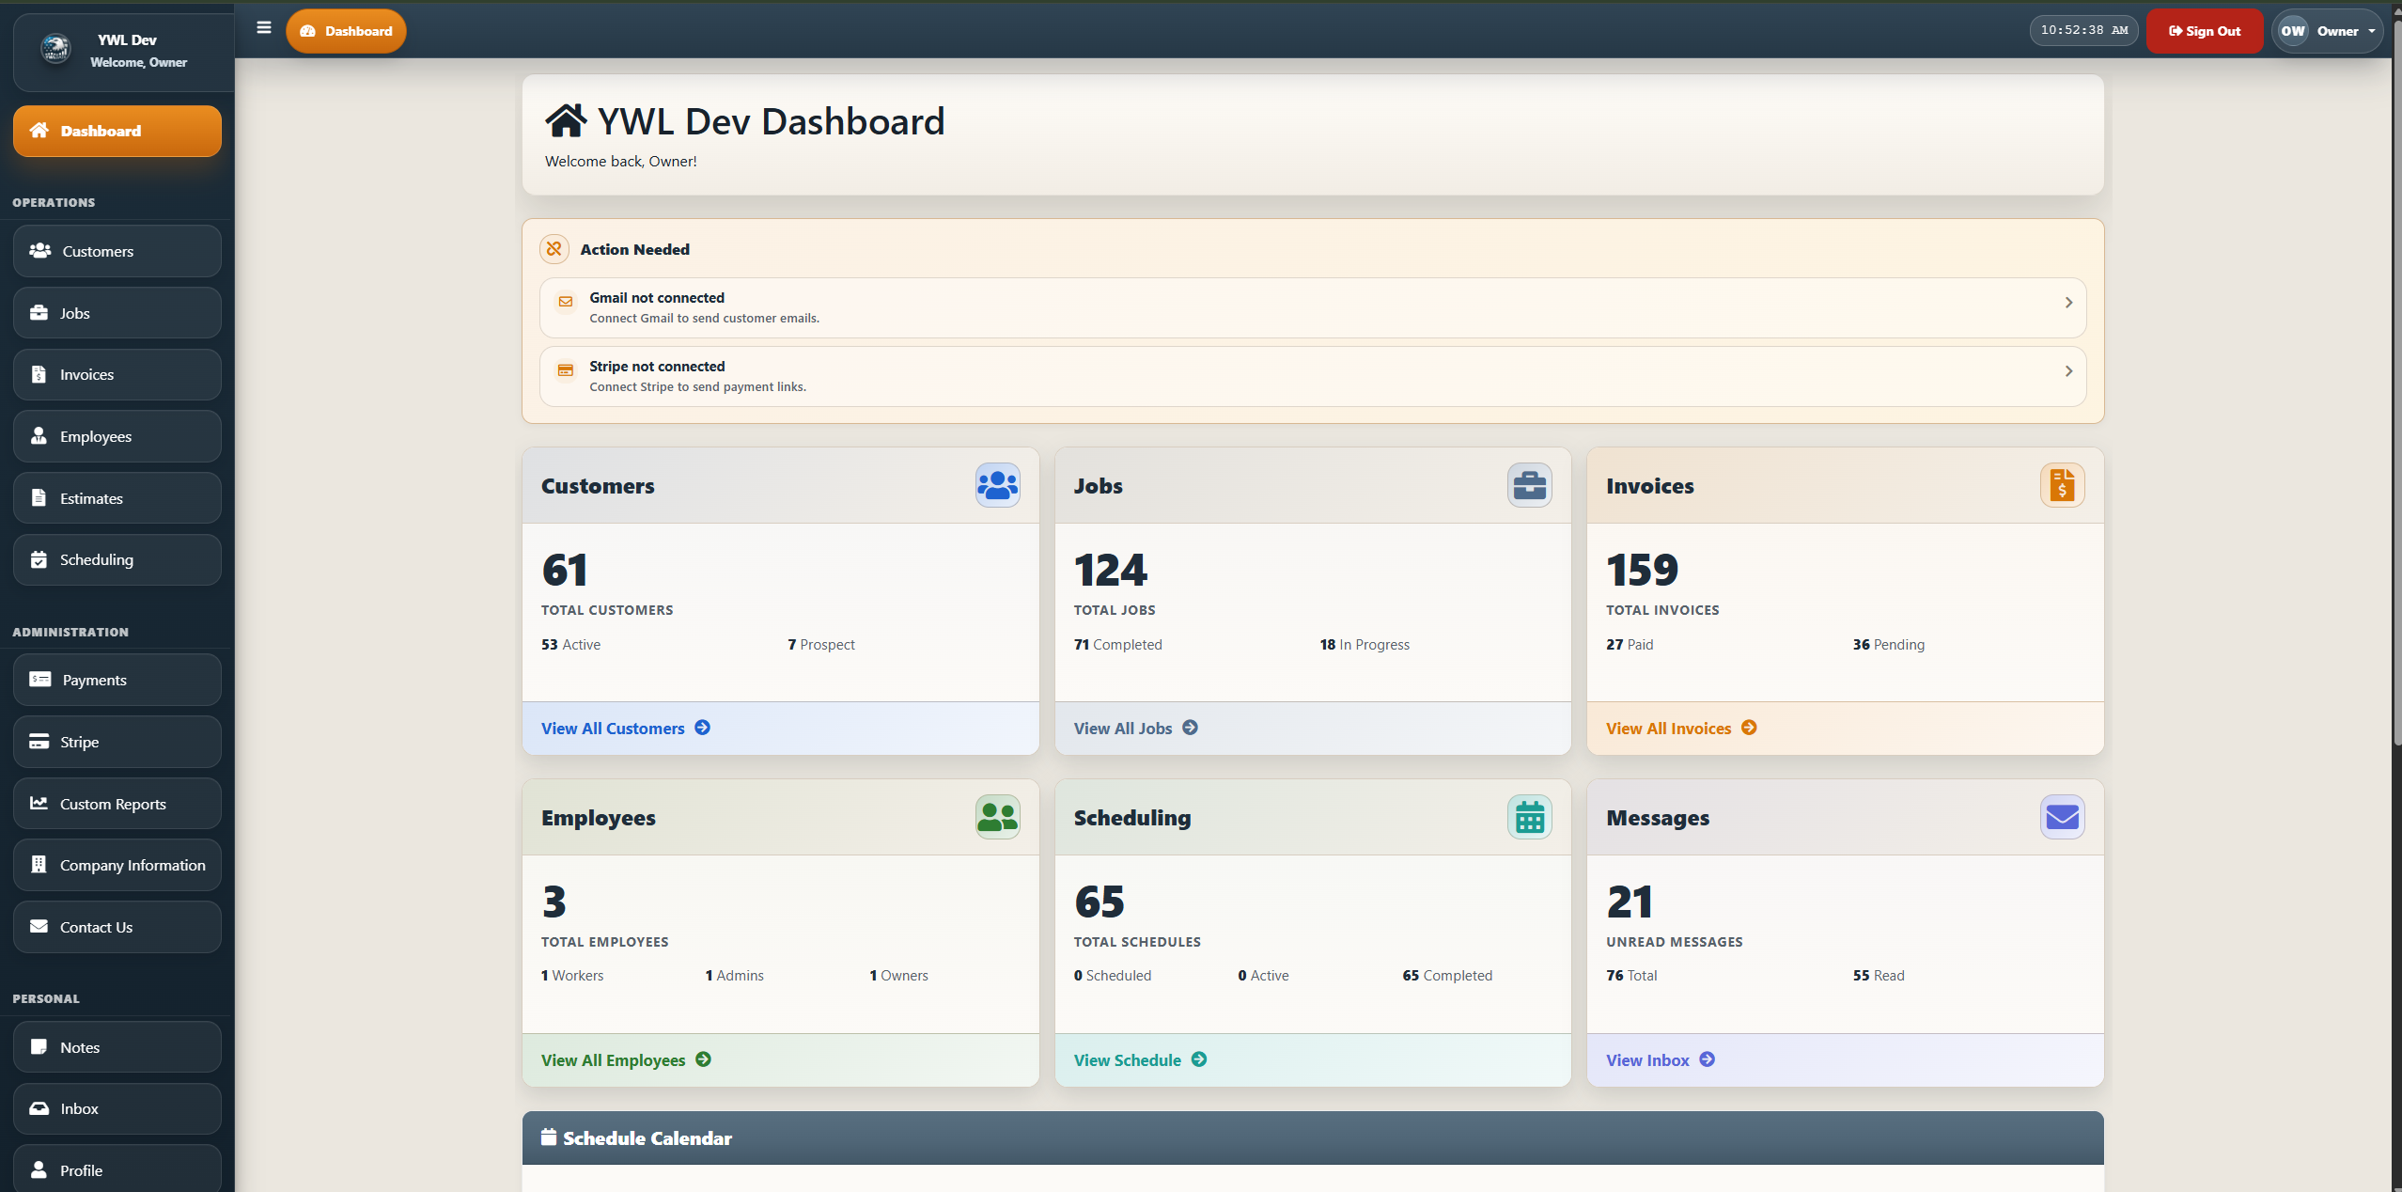
Task: Click the green people icon on Employees card
Action: [997, 817]
